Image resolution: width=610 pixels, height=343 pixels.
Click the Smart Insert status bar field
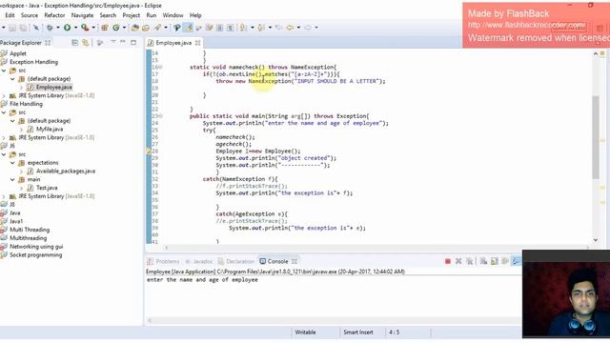coord(358,333)
